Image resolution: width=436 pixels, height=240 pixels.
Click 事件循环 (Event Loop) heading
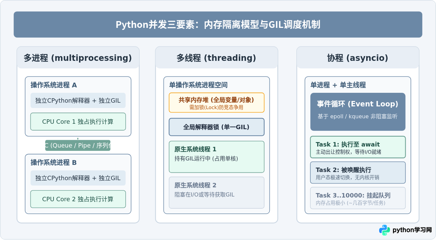(358, 104)
